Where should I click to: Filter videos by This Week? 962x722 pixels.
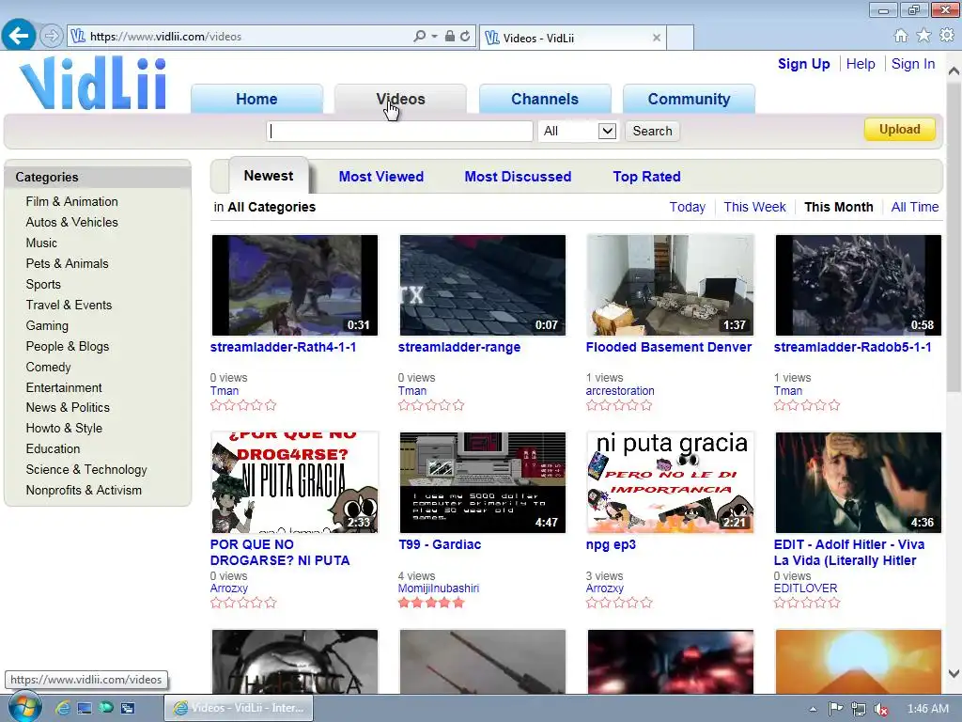pos(754,207)
